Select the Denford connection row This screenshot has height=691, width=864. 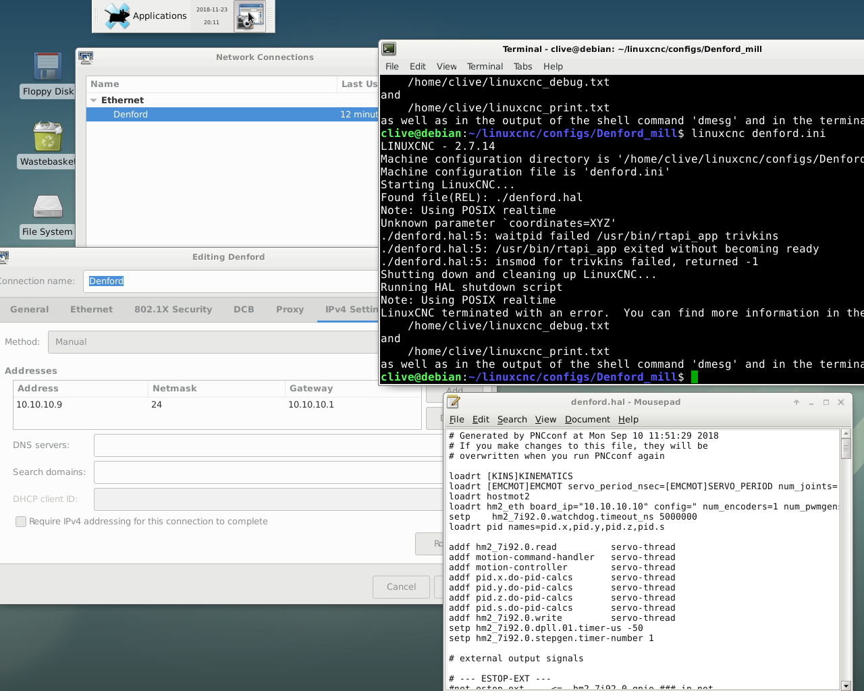[232, 115]
